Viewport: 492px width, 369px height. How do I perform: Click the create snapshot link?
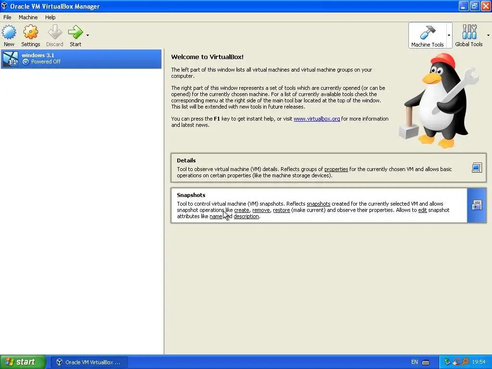tap(242, 210)
